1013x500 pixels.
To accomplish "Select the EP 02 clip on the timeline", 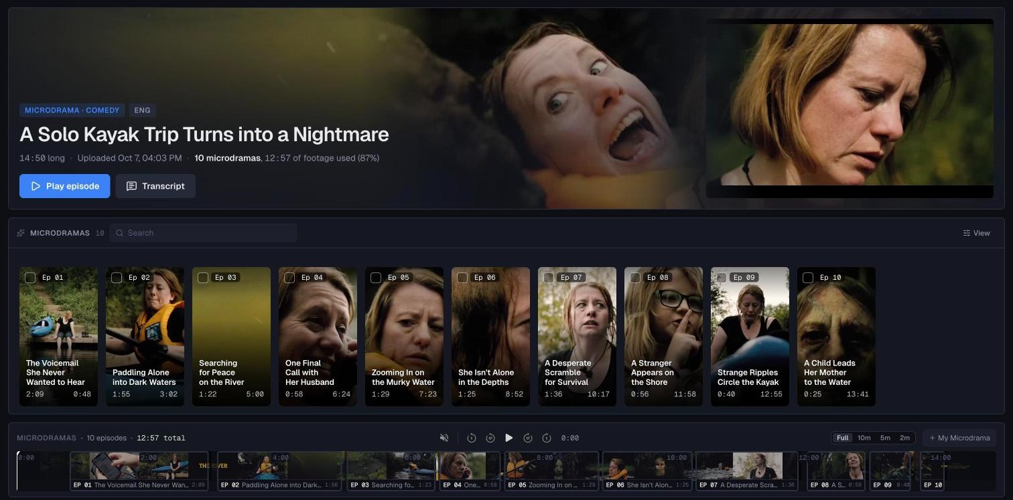I will [x=281, y=471].
